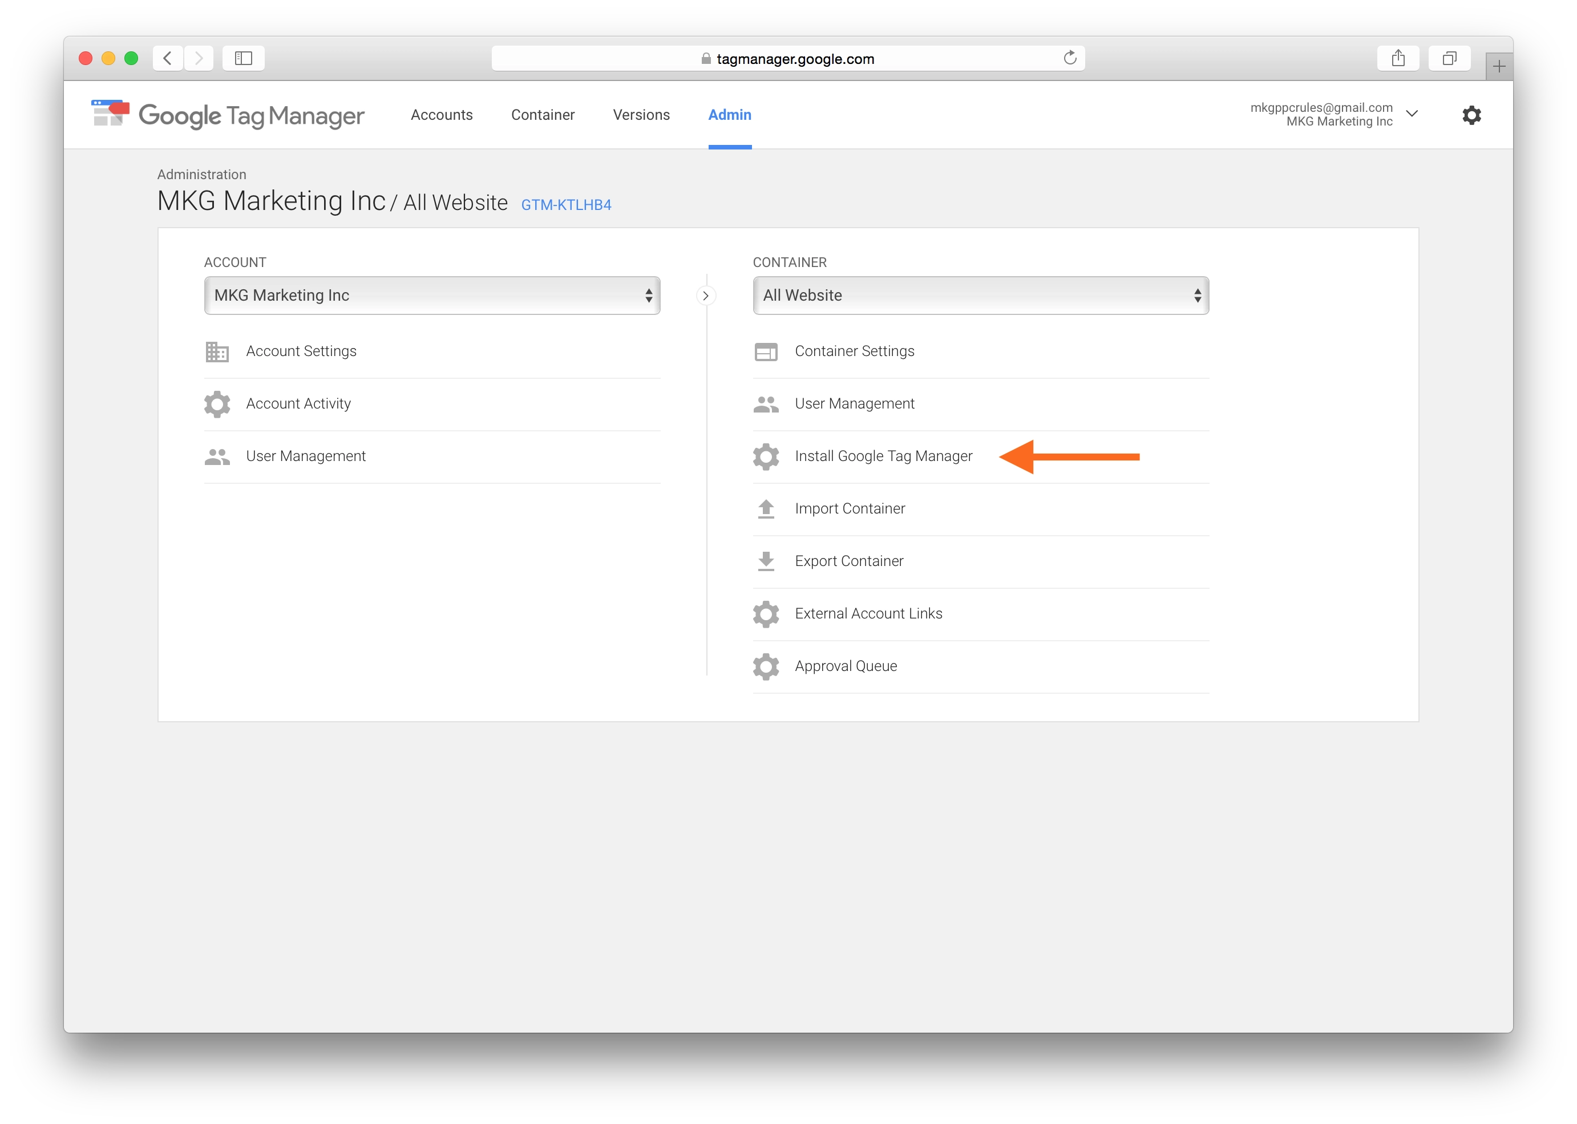Open the Approval Queue option

point(845,666)
